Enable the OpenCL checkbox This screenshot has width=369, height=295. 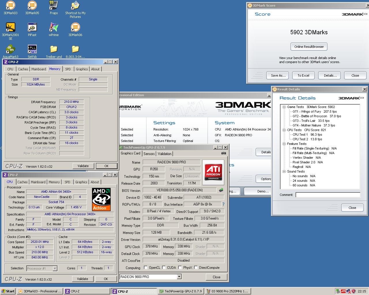click(146, 268)
